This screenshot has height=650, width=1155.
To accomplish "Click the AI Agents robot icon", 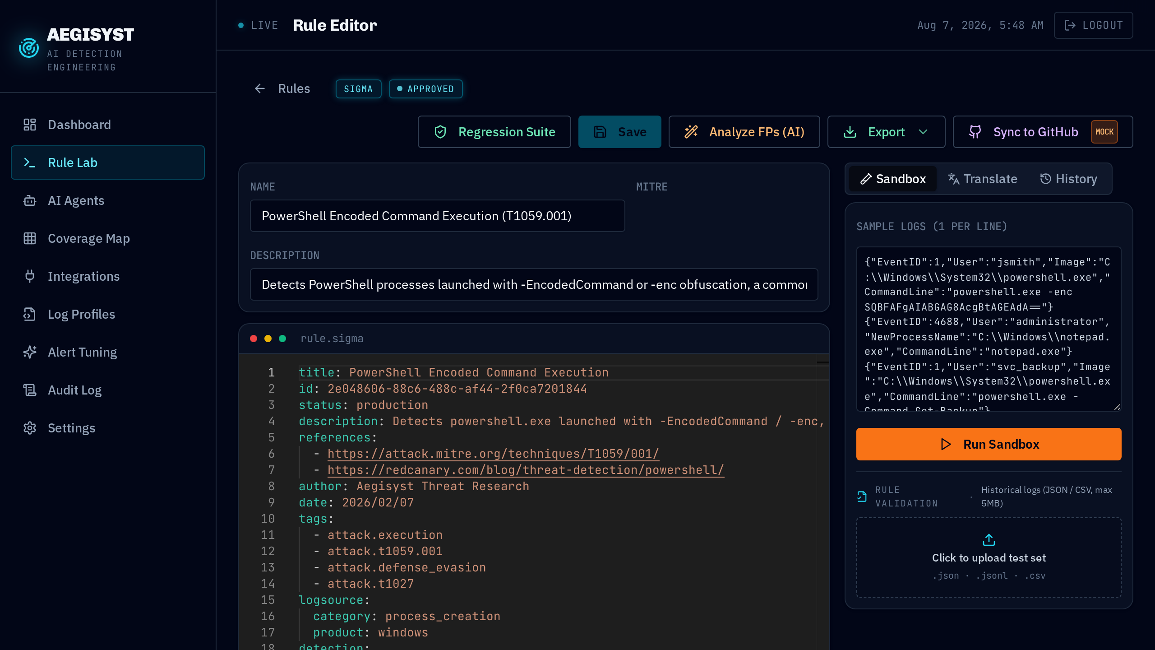I will click(30, 200).
